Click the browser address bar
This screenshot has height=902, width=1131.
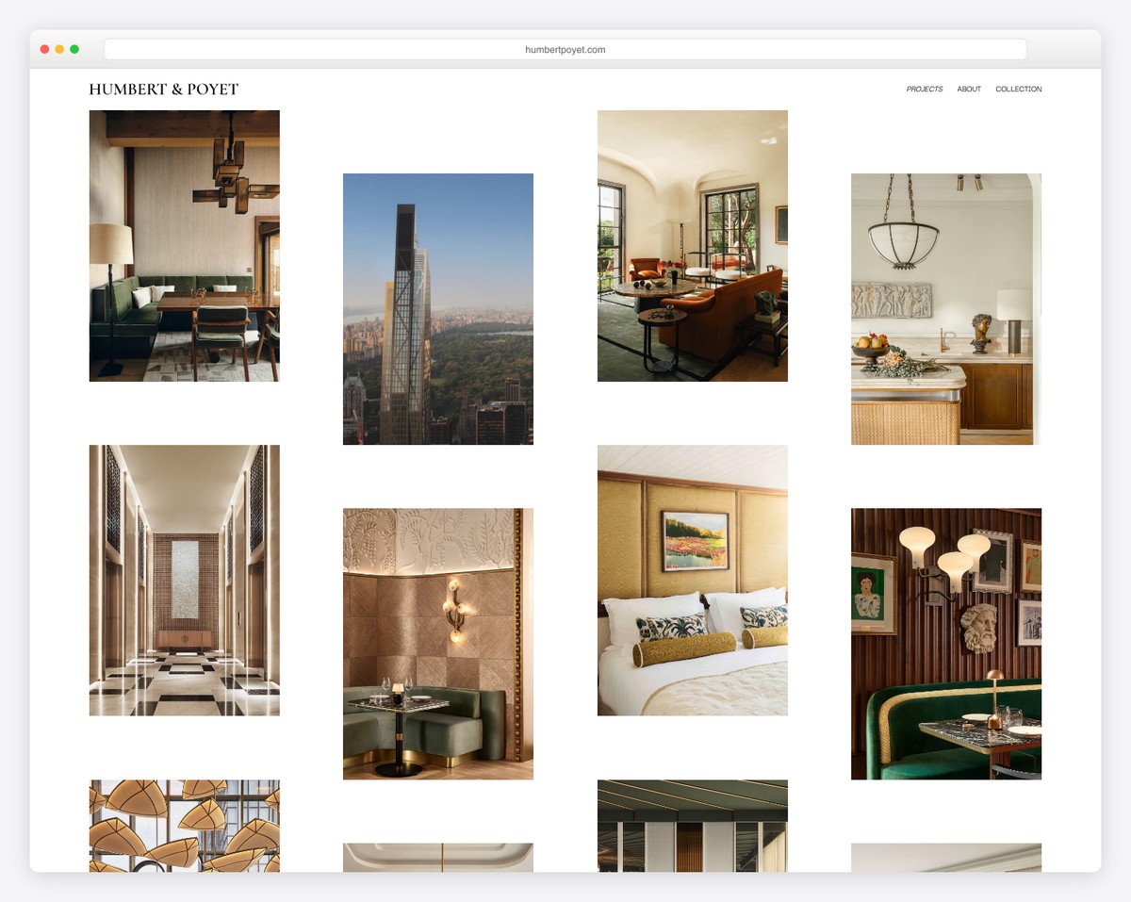[565, 50]
